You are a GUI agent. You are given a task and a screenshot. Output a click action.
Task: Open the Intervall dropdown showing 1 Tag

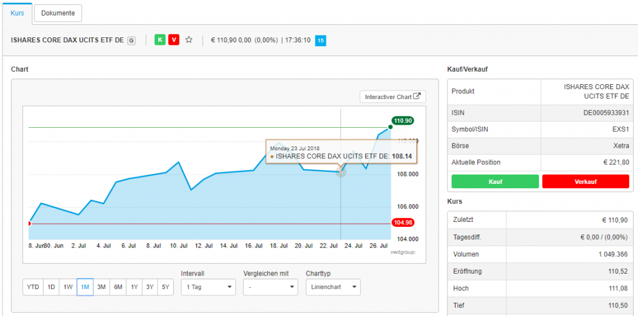tap(208, 287)
